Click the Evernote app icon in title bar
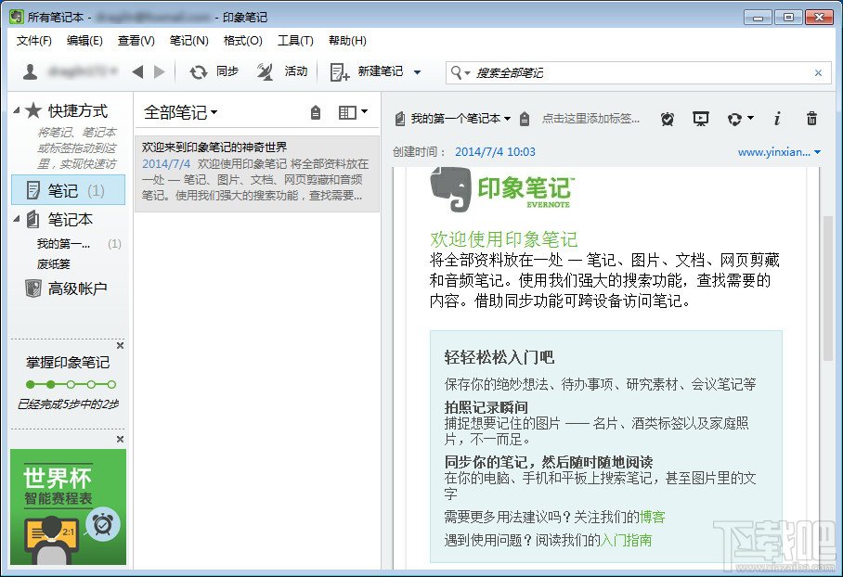843x577 pixels. pyautogui.click(x=17, y=18)
